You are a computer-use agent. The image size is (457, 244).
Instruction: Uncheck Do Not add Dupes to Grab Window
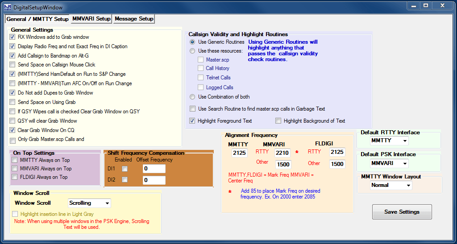click(12, 93)
